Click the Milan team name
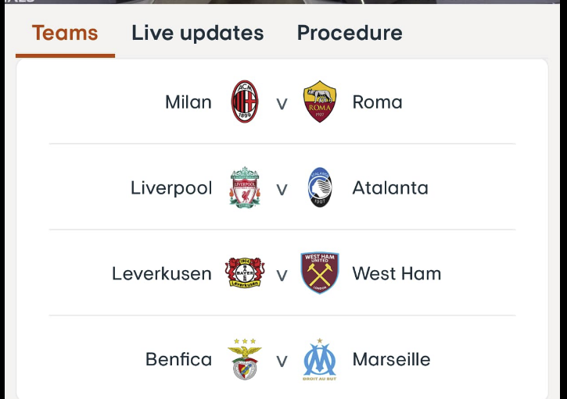Image resolution: width=567 pixels, height=399 pixels. pos(188,102)
